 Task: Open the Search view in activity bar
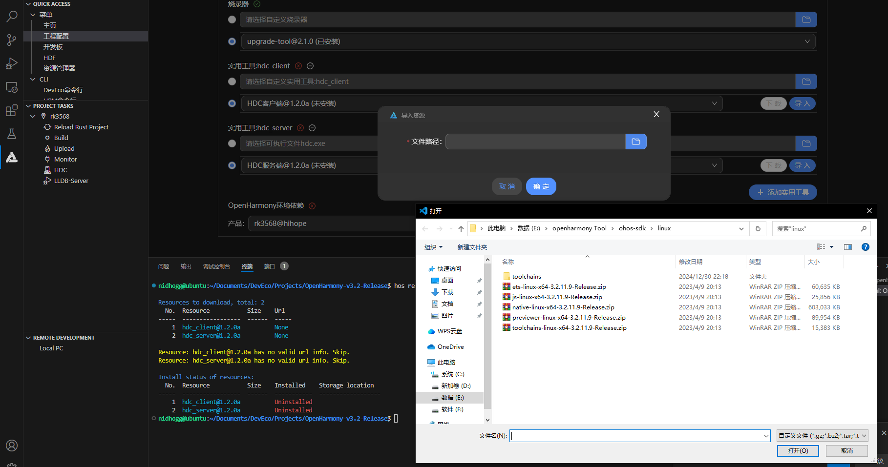12,16
